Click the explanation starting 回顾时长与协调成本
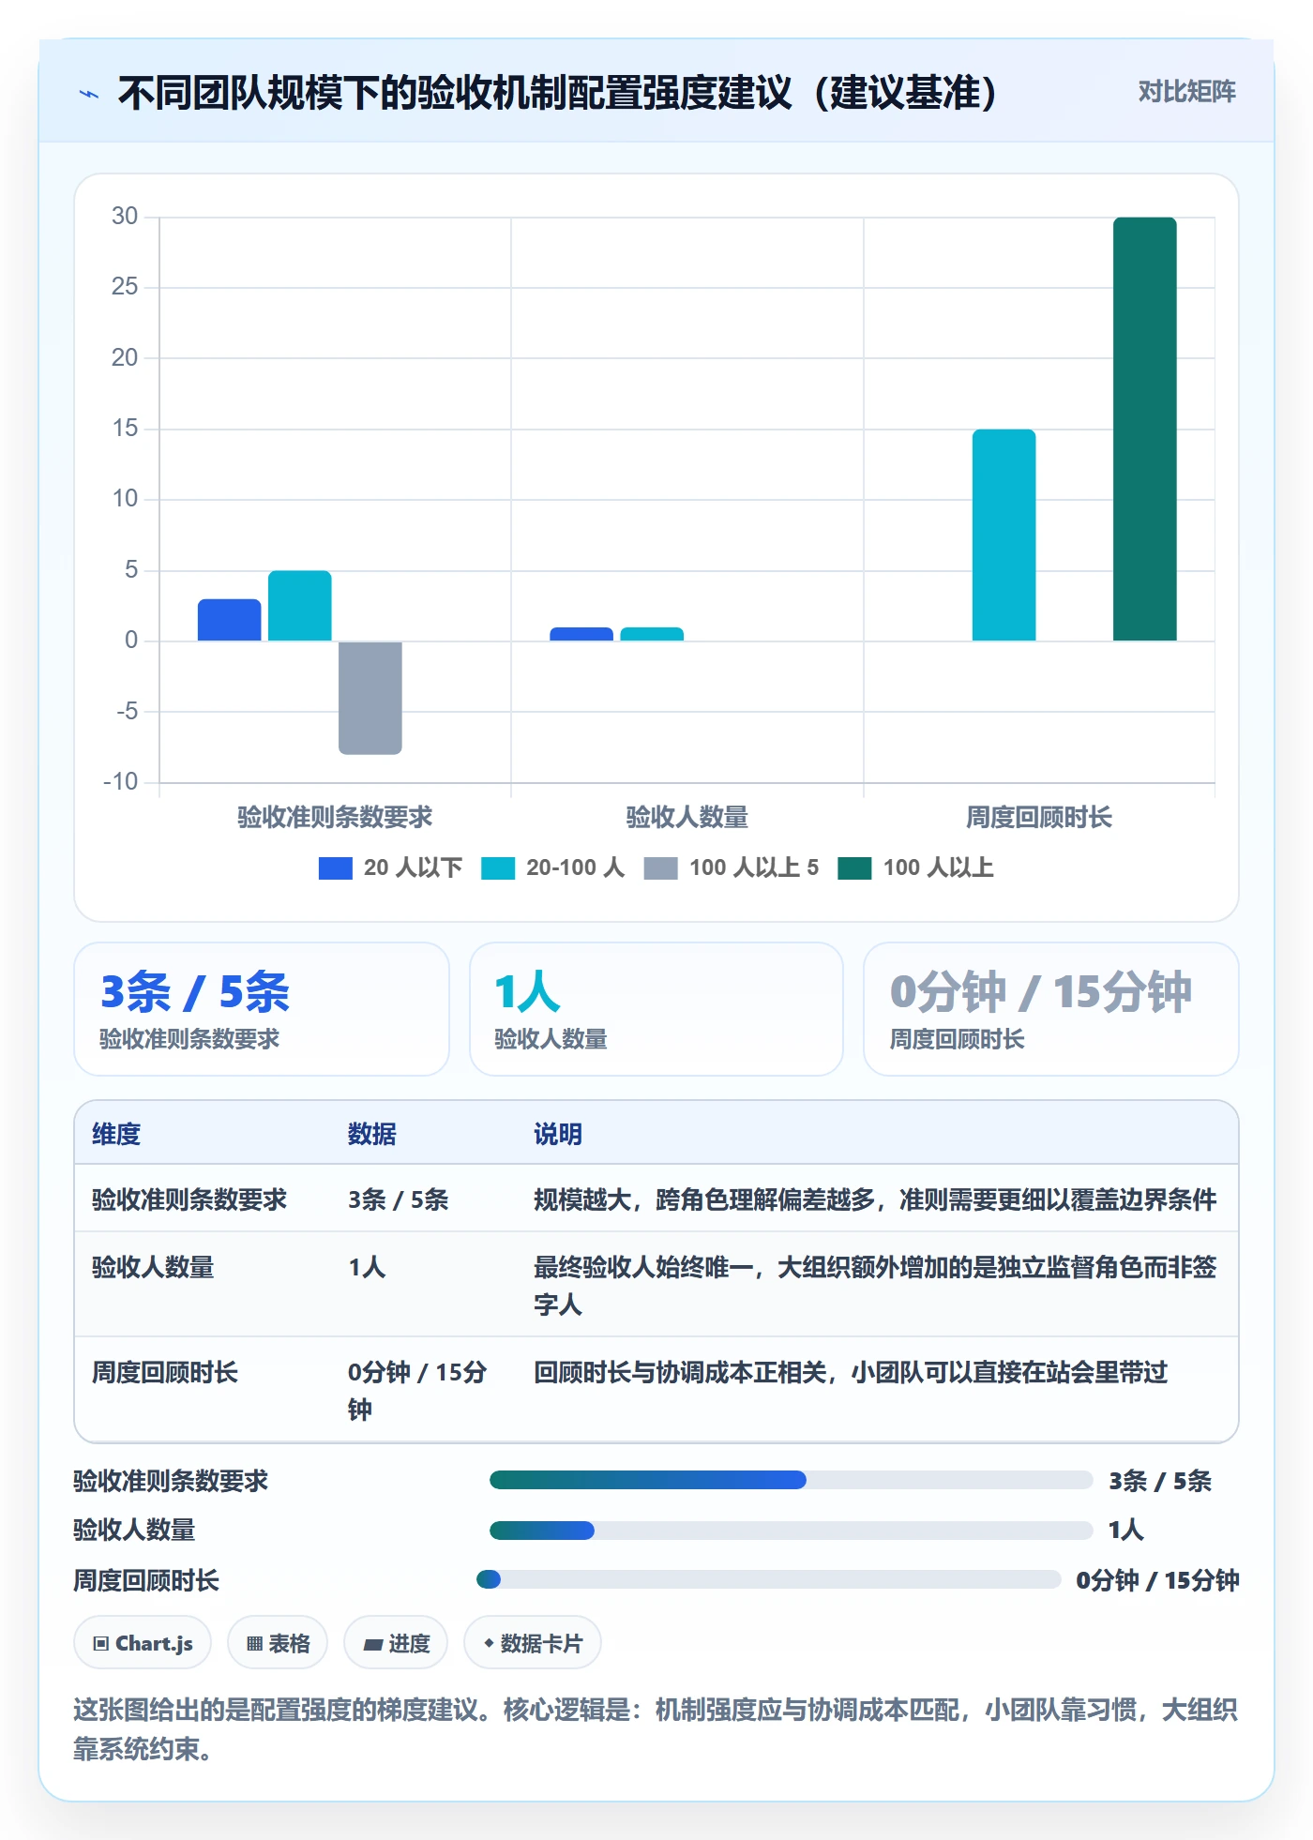Viewport: 1313px width, 1840px height. point(851,1372)
